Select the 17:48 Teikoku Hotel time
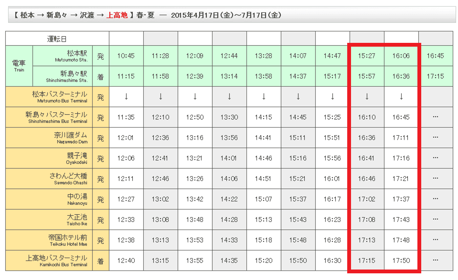Image resolution: width=458 pixels, height=280 pixels. point(401,240)
